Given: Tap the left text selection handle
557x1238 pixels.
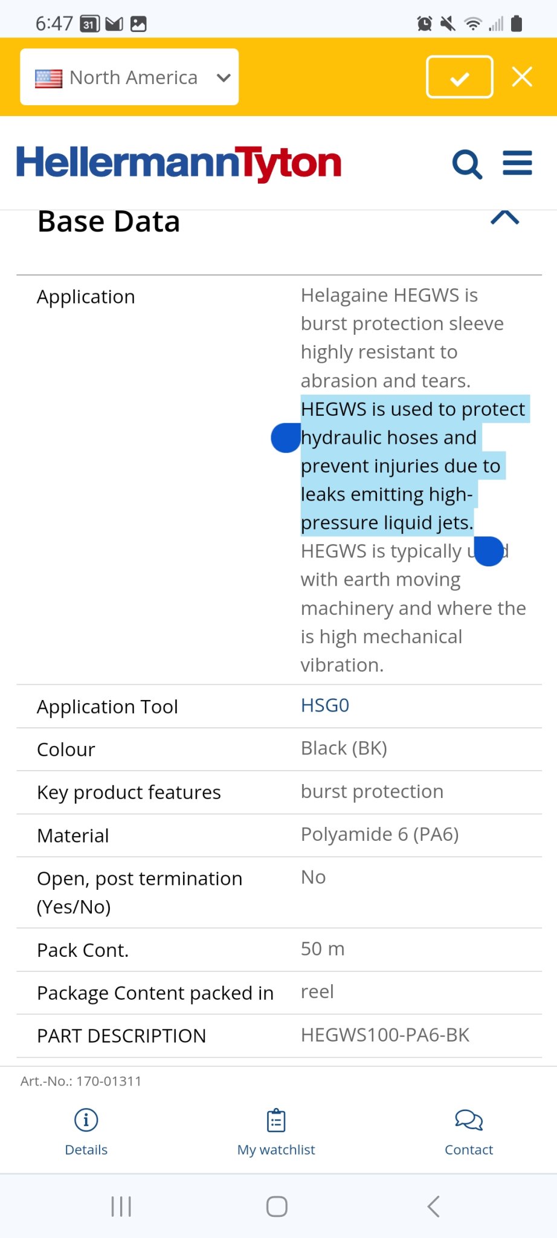Looking at the screenshot, I should point(286,438).
